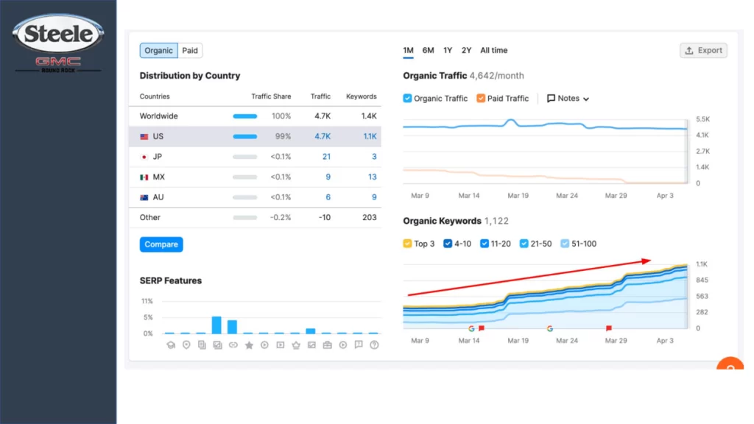Click the Google update icon near Mar 14
Viewport: 754px width, 424px height.
tap(471, 328)
